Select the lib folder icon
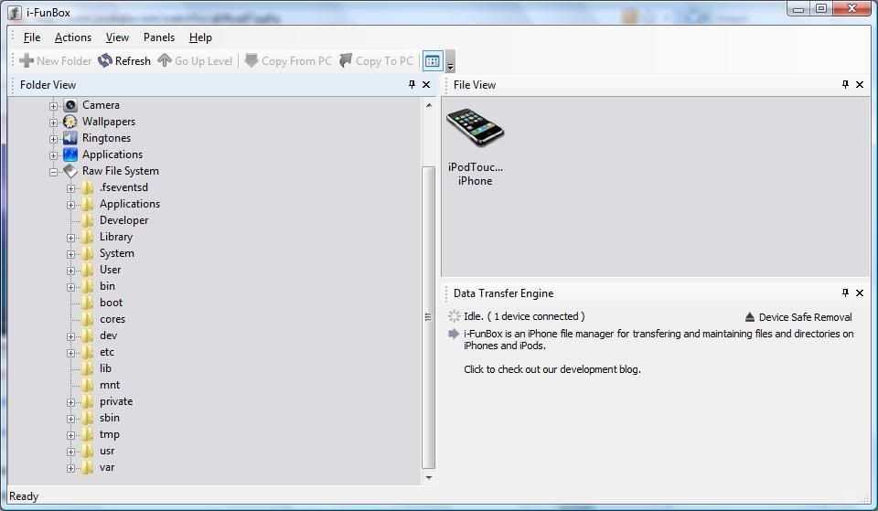The width and height of the screenshot is (878, 511). [88, 368]
